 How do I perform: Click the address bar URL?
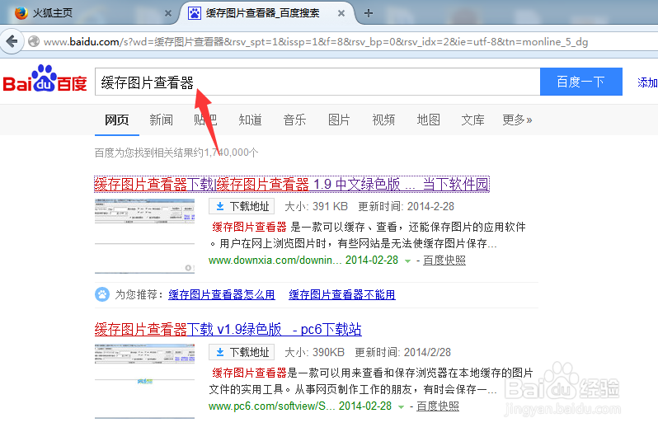(316, 41)
